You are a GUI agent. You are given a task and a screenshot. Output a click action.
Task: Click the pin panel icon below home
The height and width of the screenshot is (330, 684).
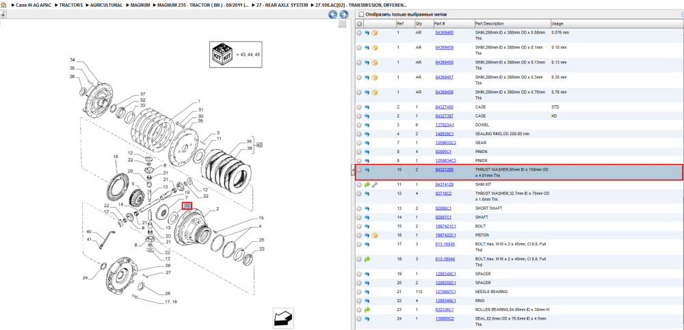point(2,14)
